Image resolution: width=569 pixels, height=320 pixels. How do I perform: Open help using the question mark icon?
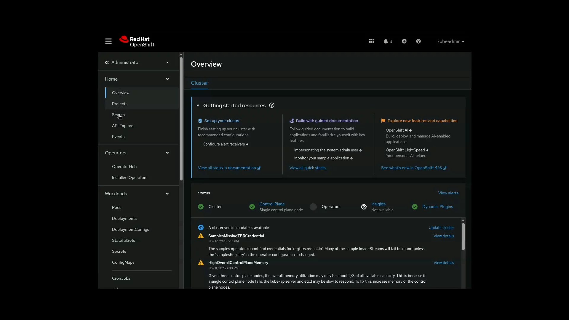pyautogui.click(x=418, y=41)
